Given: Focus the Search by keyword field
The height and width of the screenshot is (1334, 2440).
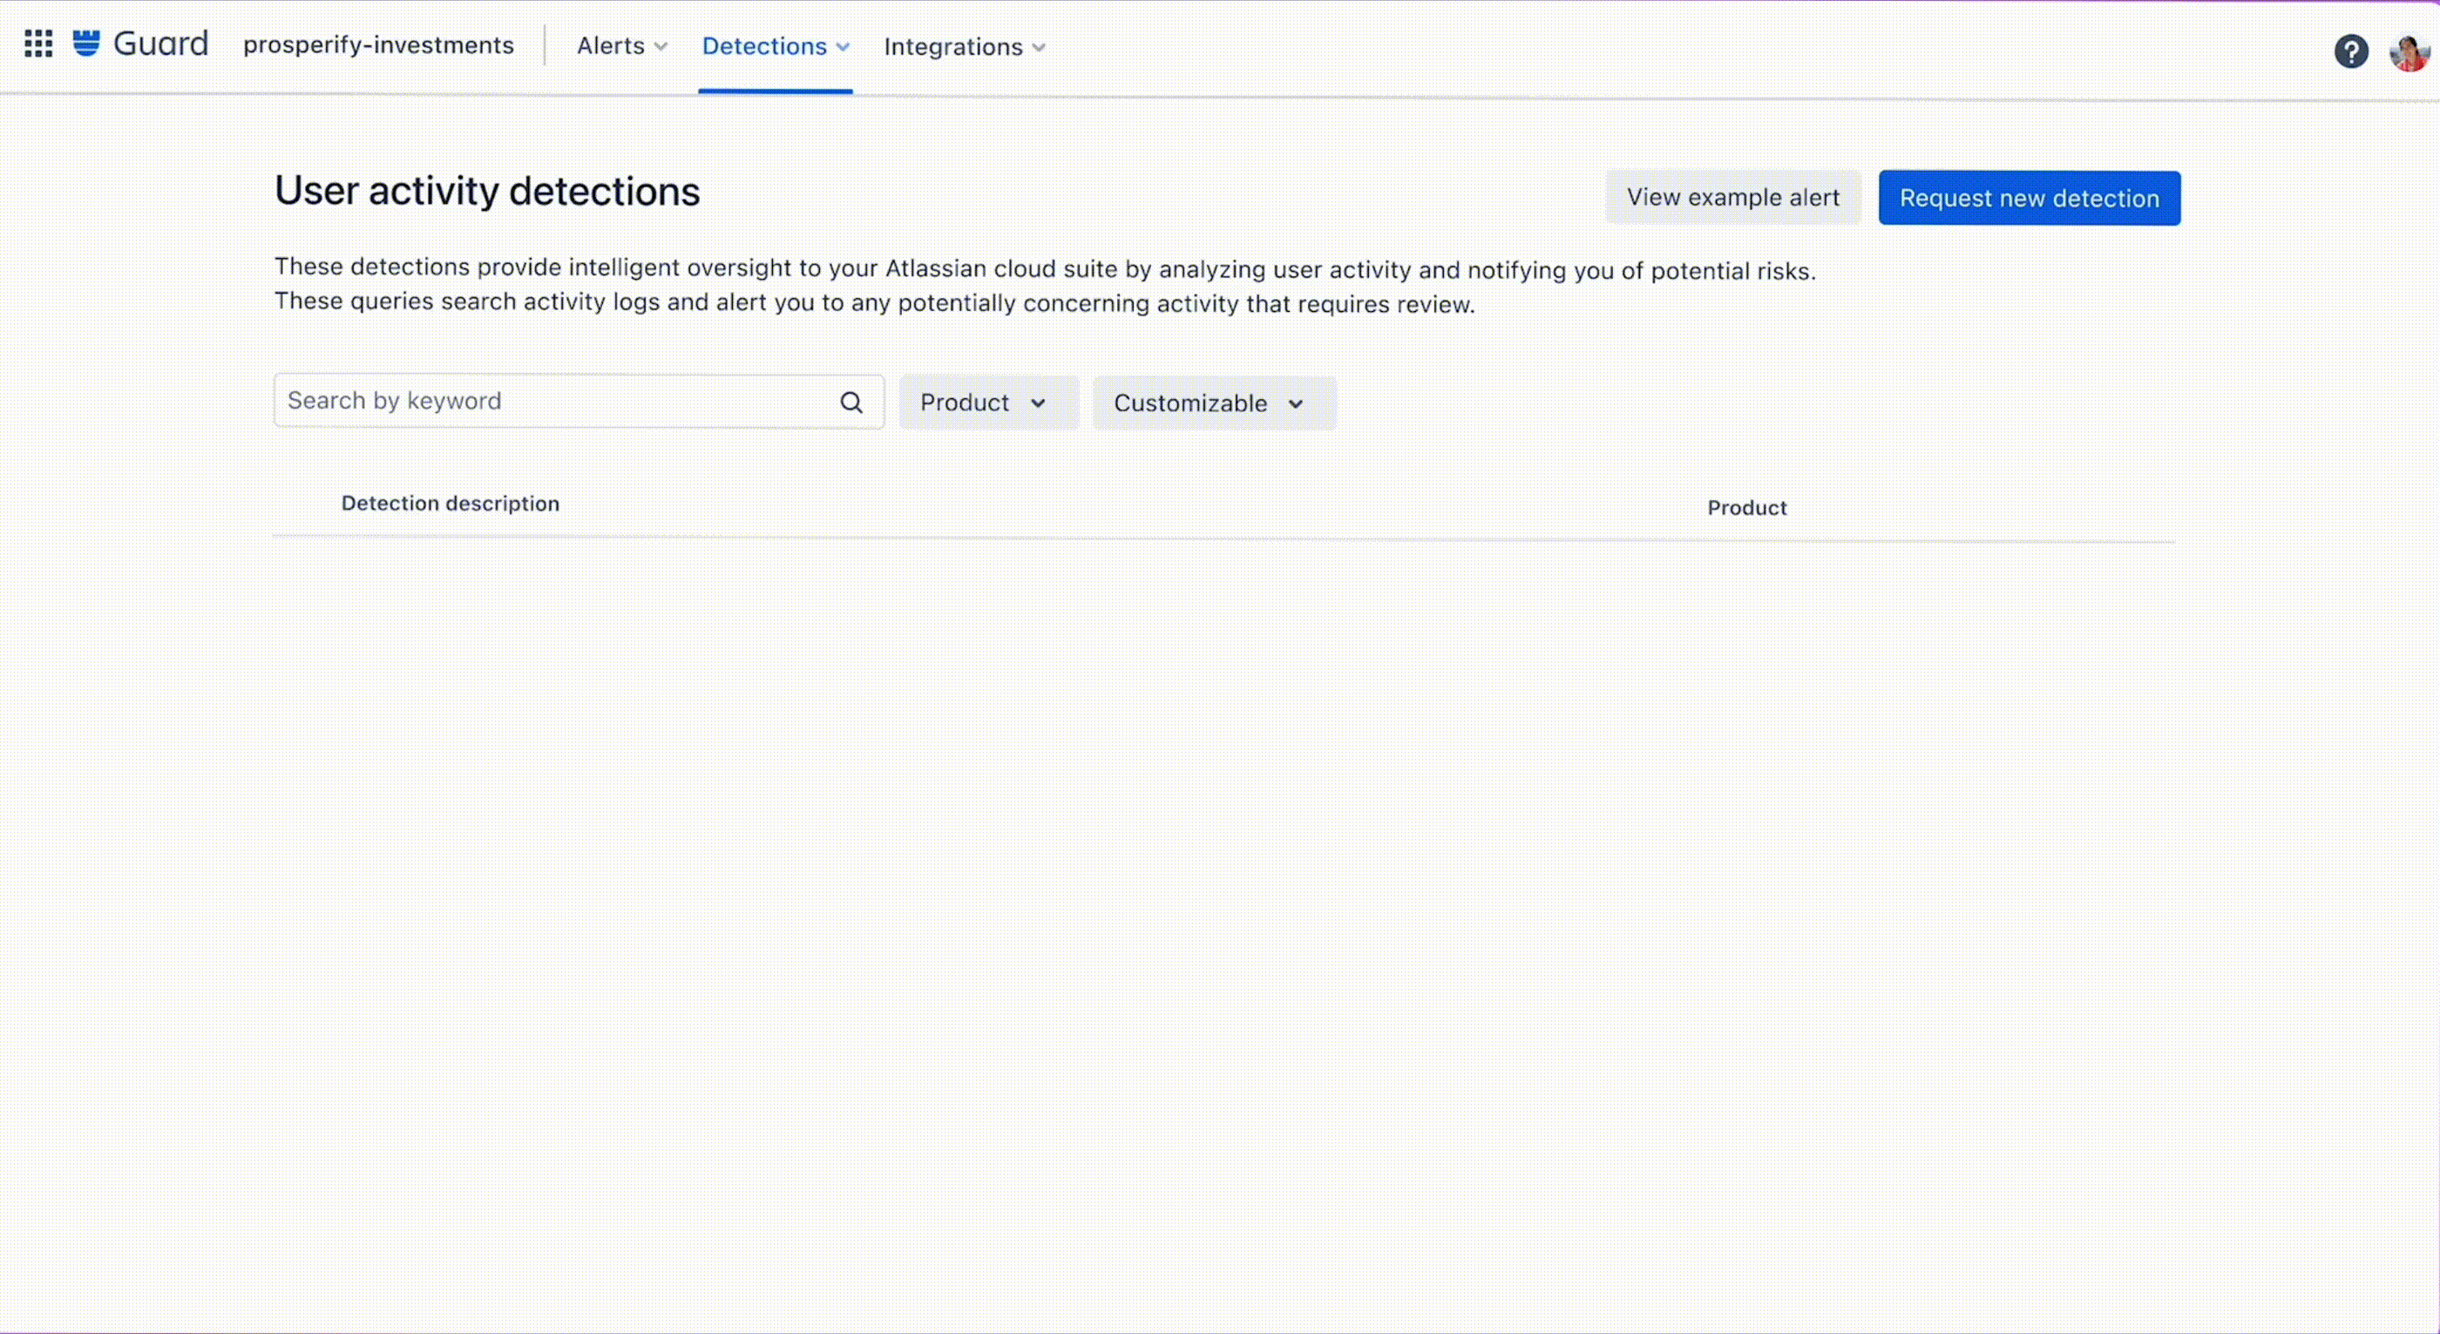Looking at the screenshot, I should pyautogui.click(x=579, y=402).
